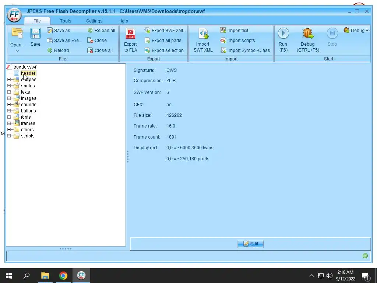Click Save as Exe option
377x283 pixels.
tap(64, 41)
